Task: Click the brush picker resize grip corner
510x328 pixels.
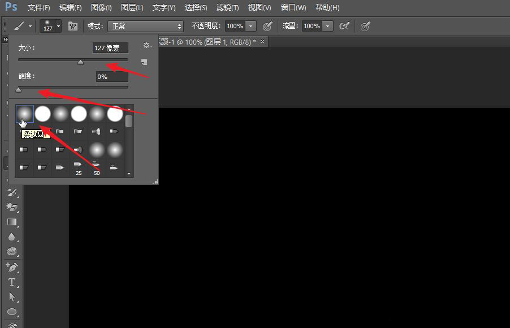Action: point(156,182)
